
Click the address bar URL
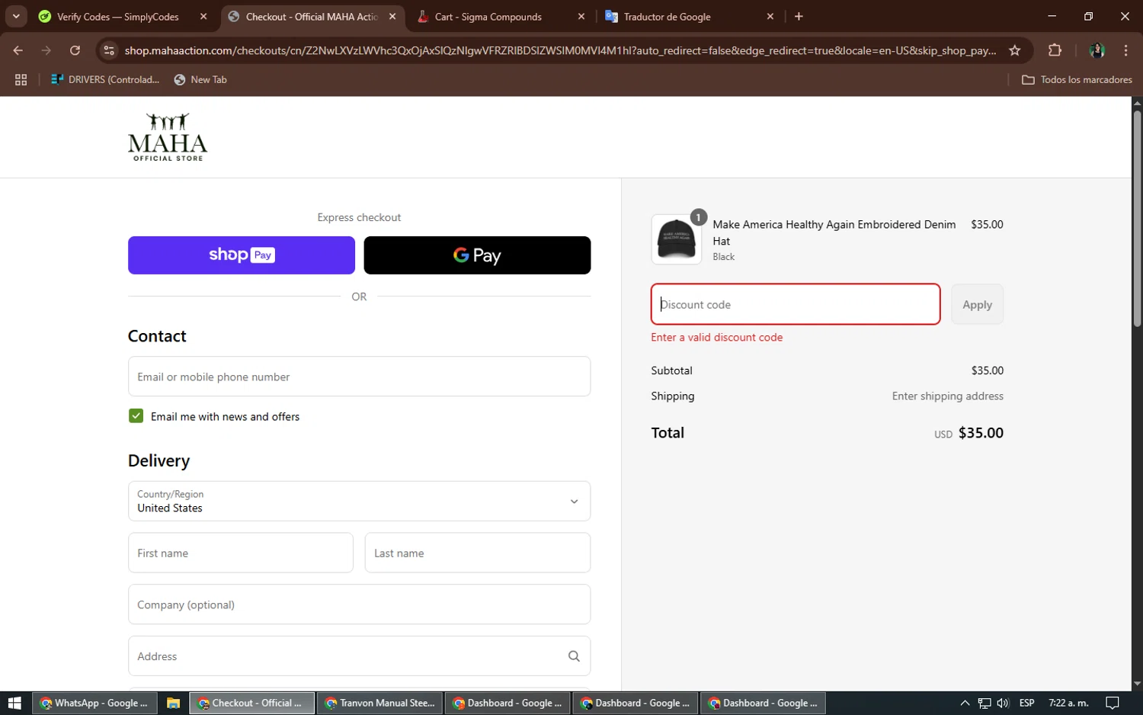click(560, 50)
